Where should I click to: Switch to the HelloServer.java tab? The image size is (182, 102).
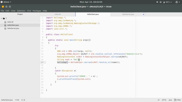click(x=128, y=14)
